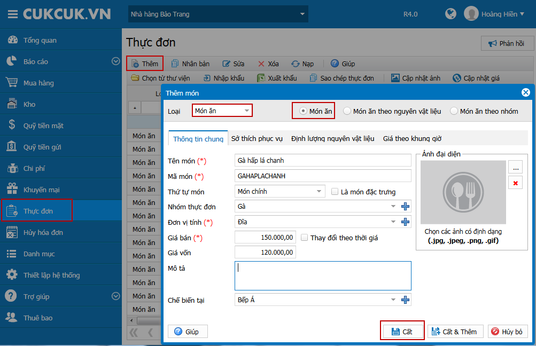Click Giúp in main toolbar
This screenshot has height=346, width=536.
coord(343,64)
